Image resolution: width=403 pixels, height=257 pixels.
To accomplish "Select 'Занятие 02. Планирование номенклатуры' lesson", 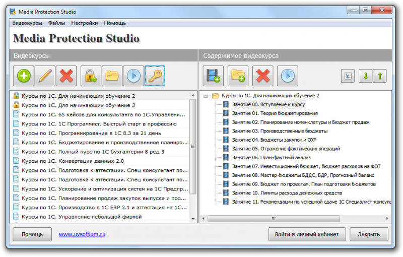I will [300, 122].
